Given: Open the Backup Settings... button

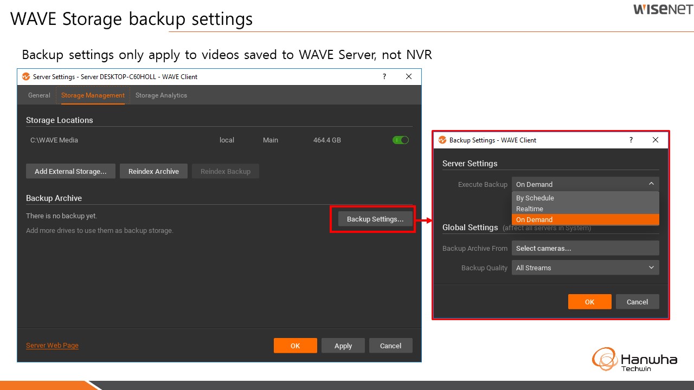Looking at the screenshot, I should [x=375, y=219].
